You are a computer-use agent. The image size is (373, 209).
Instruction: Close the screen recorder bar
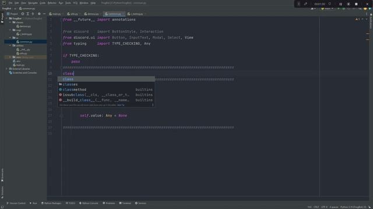[x=367, y=4]
